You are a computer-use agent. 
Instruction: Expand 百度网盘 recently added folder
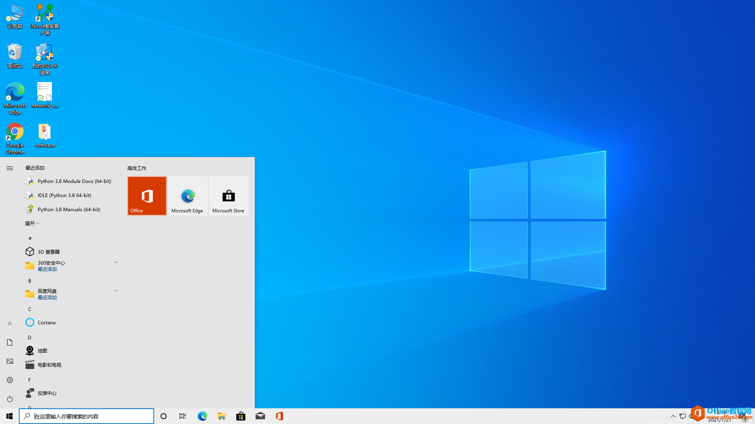pyautogui.click(x=115, y=291)
